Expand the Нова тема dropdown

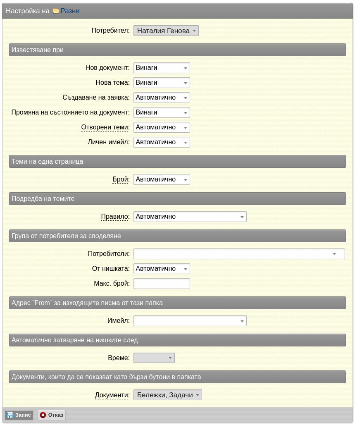[162, 83]
